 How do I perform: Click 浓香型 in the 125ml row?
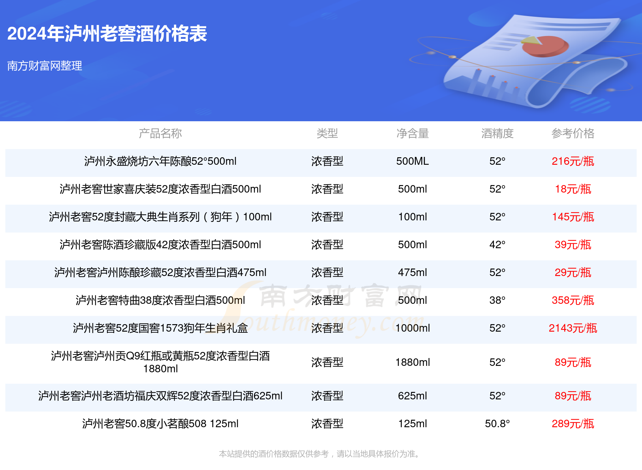[x=327, y=424]
